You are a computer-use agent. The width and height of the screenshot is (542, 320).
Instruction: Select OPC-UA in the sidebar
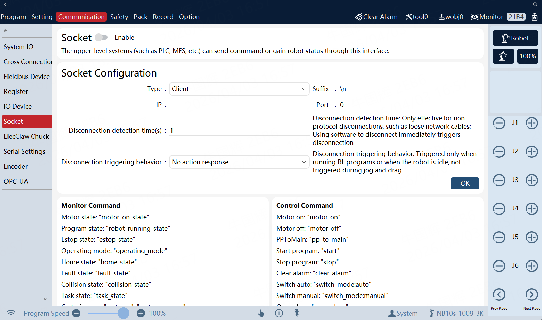click(16, 181)
